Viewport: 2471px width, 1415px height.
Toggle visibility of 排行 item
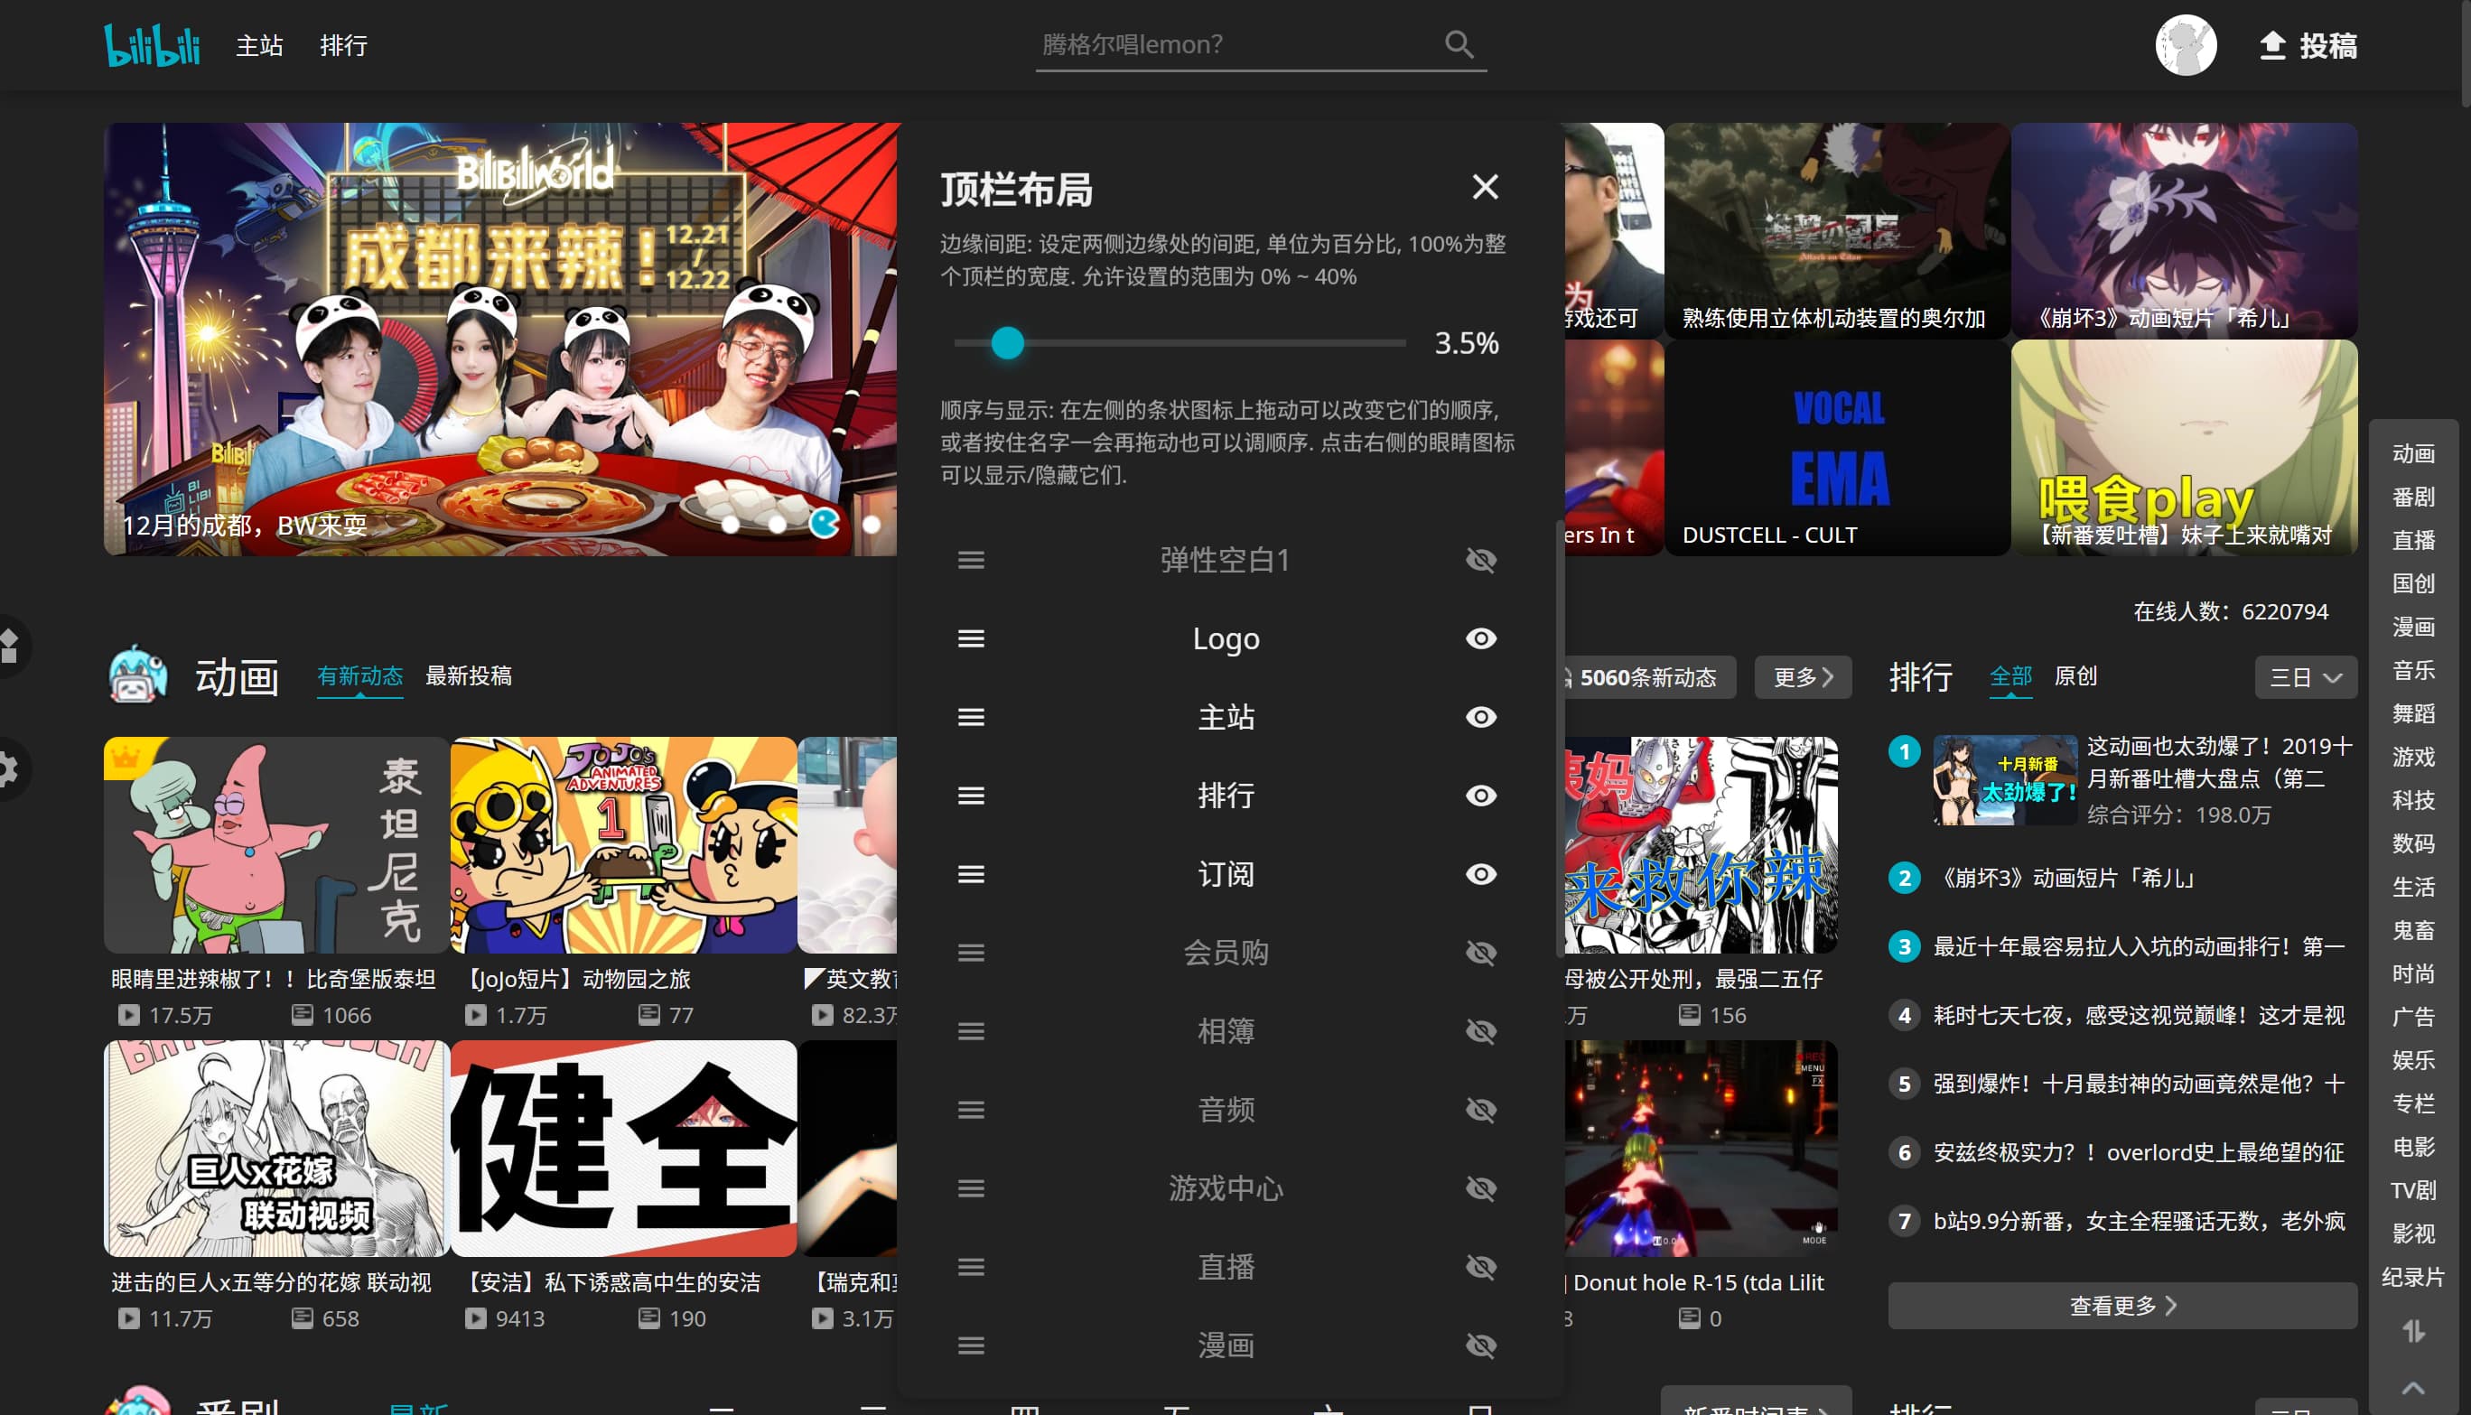coord(1480,795)
